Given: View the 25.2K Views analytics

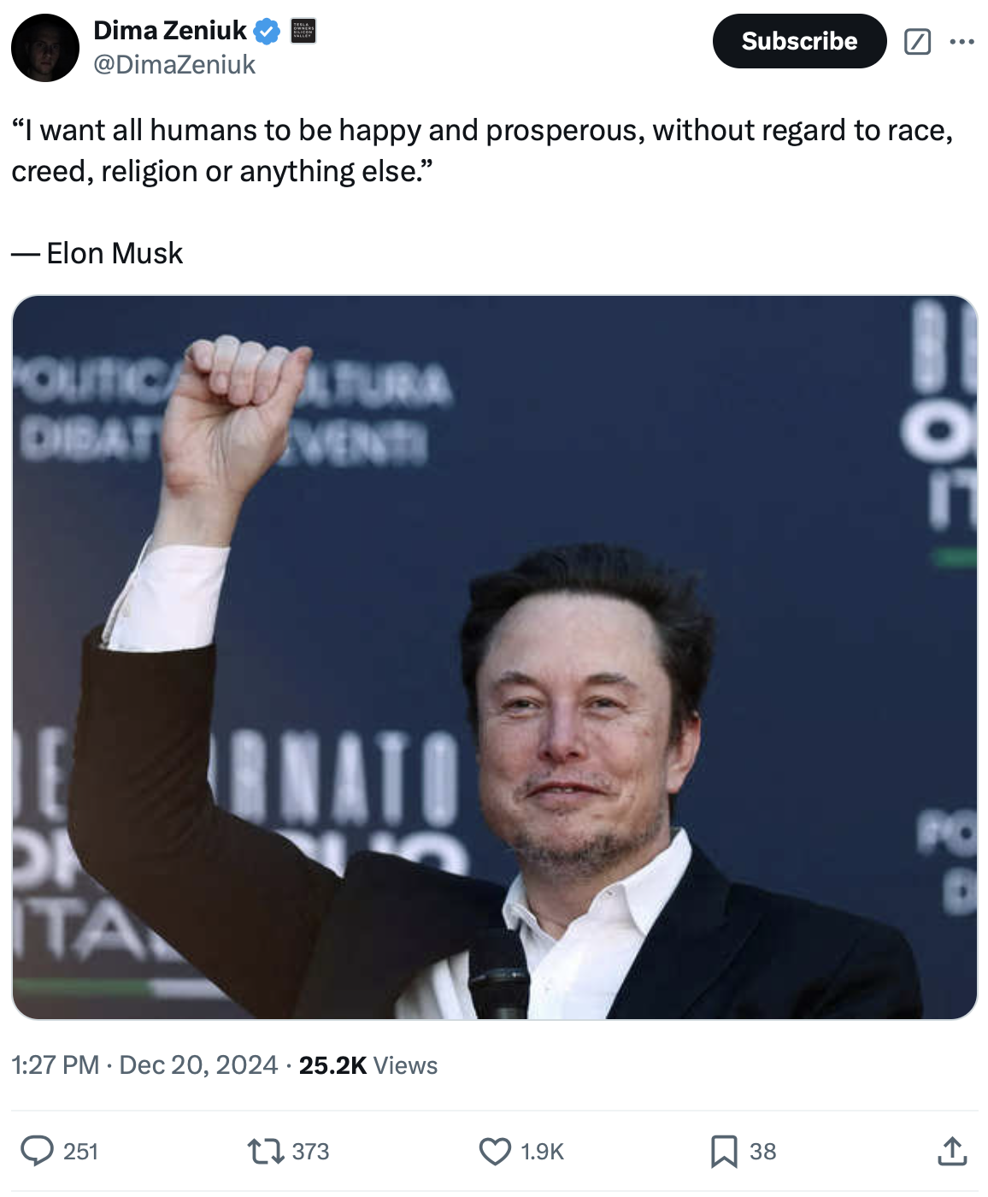Looking at the screenshot, I should 368,1065.
